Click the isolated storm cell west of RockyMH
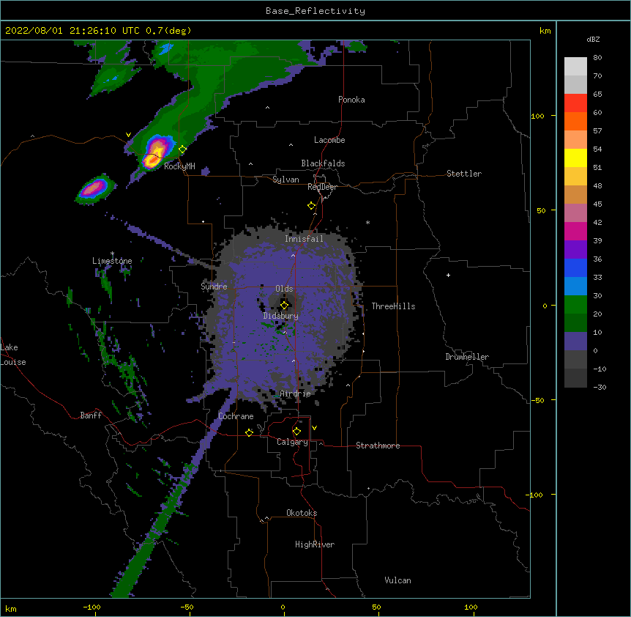 pyautogui.click(x=95, y=188)
